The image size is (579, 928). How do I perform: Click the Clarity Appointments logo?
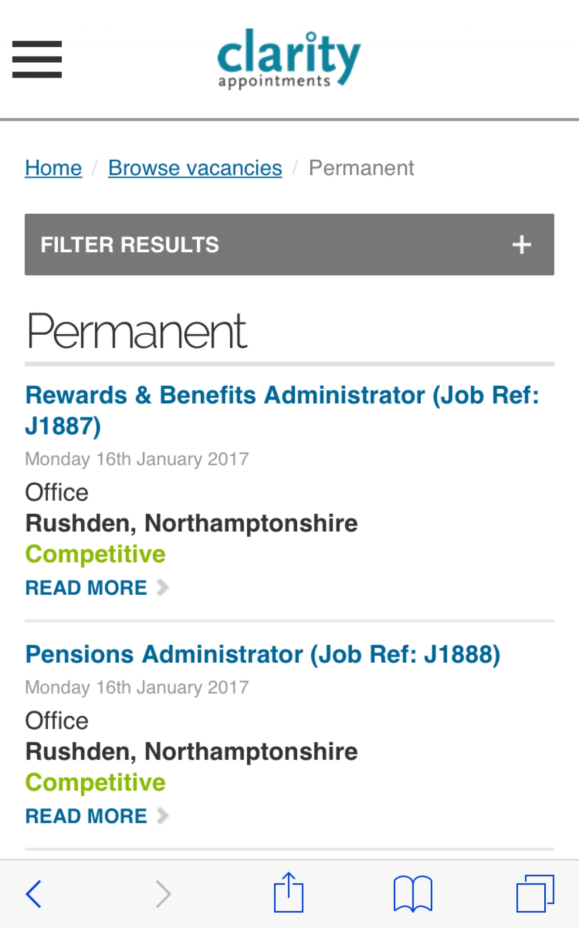coord(288,58)
